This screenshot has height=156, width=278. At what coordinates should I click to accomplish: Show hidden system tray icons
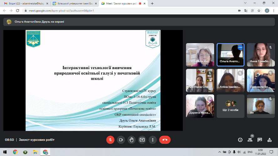pyautogui.click(x=219, y=152)
